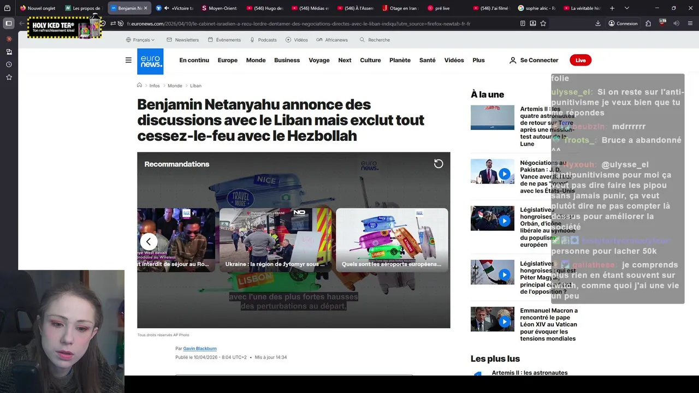Open the Voyage menu item
The height and width of the screenshot is (393, 699).
(x=319, y=60)
